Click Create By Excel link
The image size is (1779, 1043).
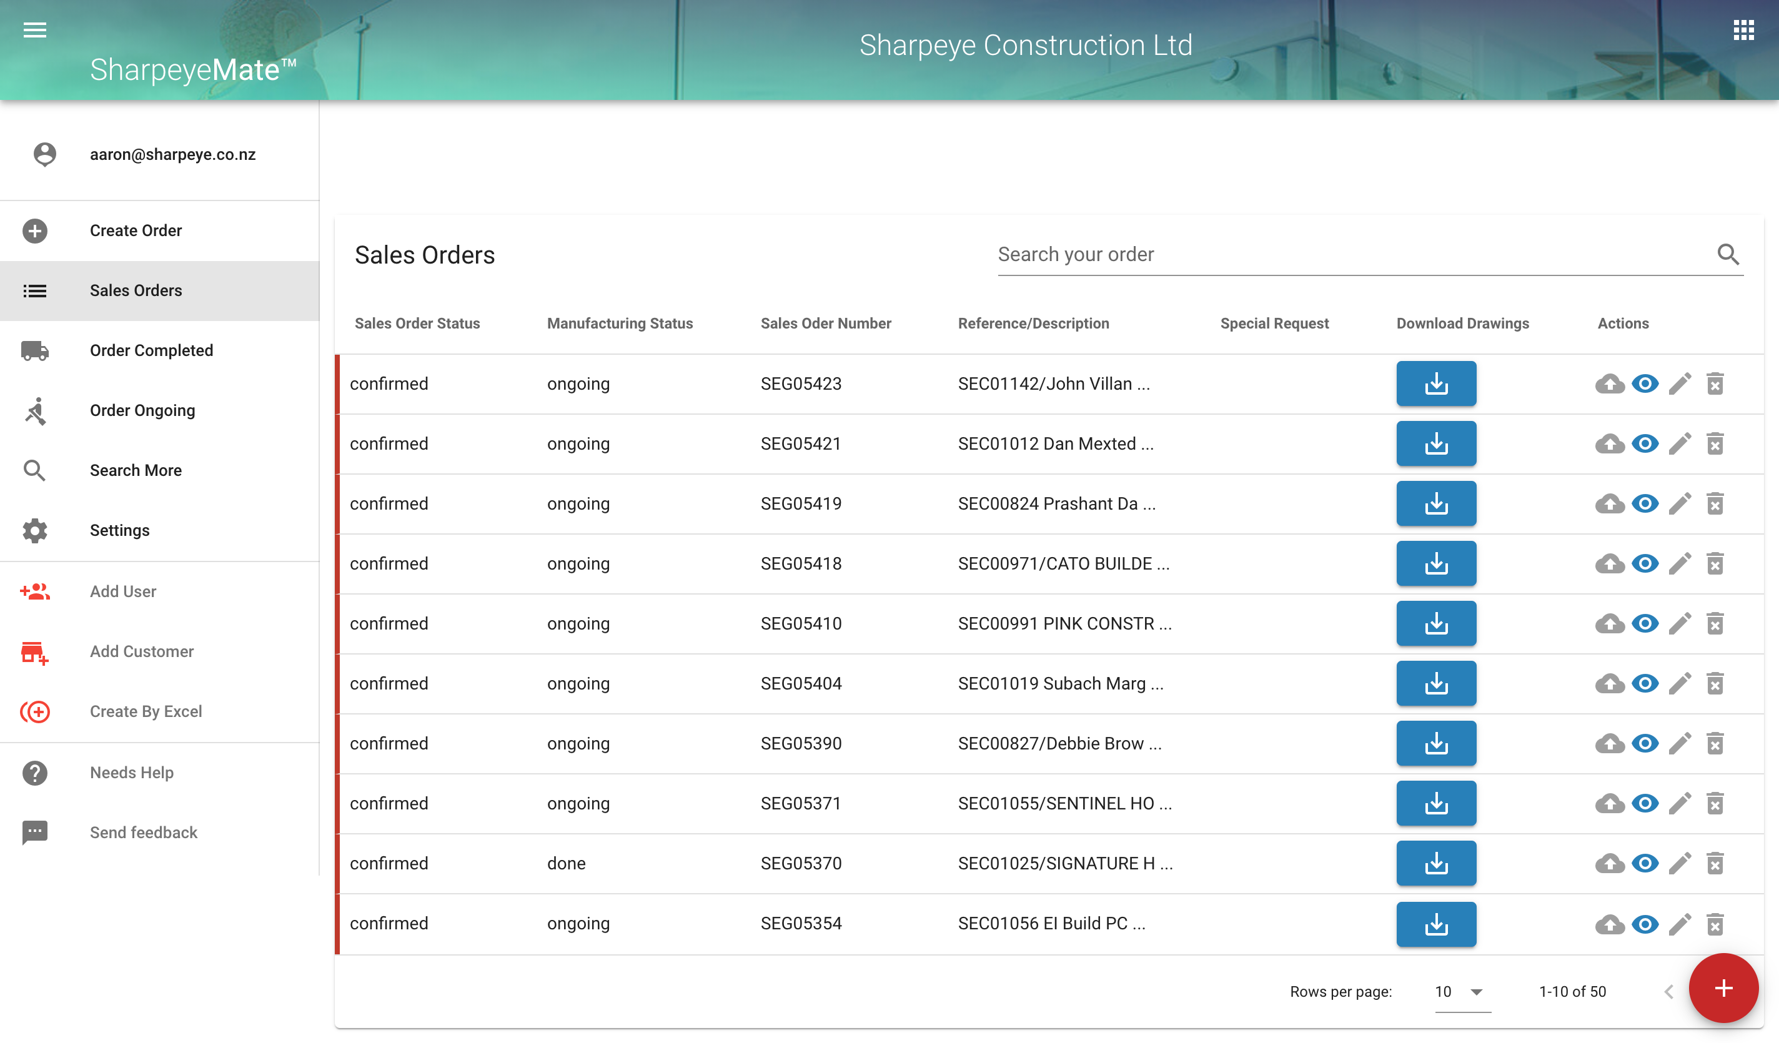point(146,711)
